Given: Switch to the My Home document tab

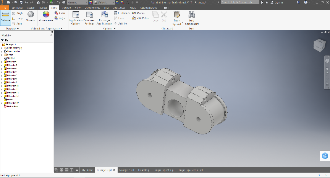Looking at the screenshot, I should 87,170.
